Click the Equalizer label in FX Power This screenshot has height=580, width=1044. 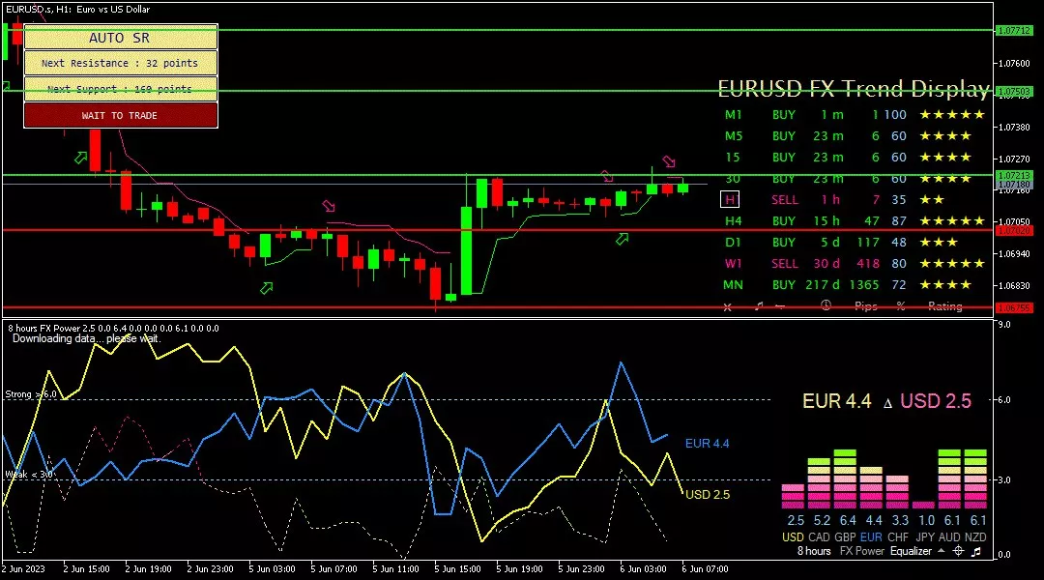pos(911,551)
